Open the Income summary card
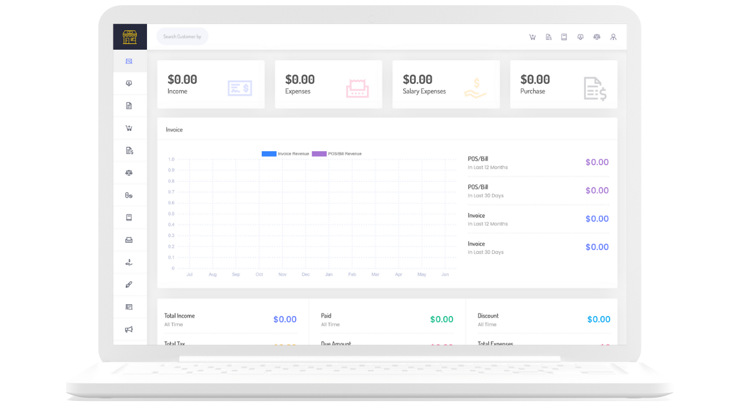 [x=211, y=84]
